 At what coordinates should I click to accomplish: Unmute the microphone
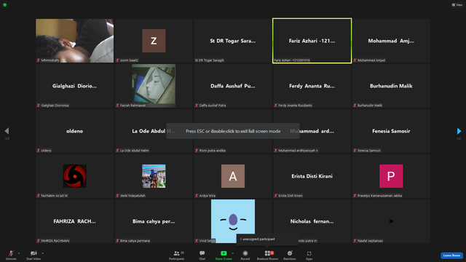pyautogui.click(x=11, y=255)
